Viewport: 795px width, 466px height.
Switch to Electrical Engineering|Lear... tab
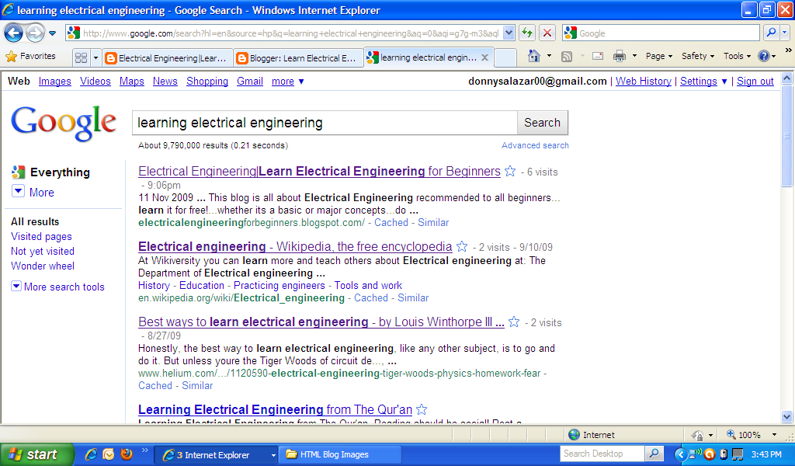tap(168, 58)
